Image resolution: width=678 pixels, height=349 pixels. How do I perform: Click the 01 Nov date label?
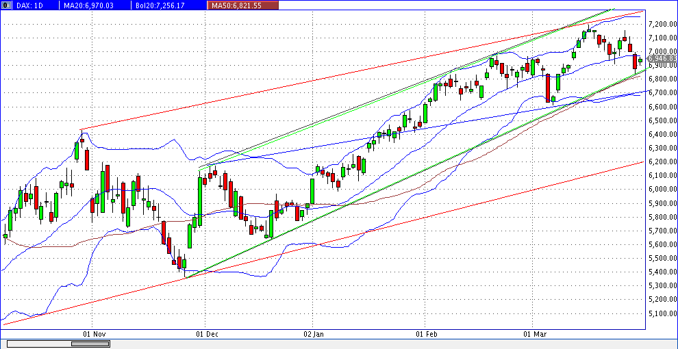point(95,335)
